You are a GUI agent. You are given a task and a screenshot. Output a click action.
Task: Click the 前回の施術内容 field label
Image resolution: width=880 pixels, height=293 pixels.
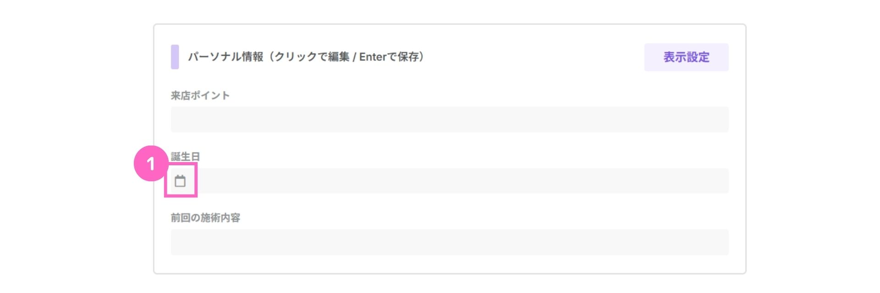205,218
